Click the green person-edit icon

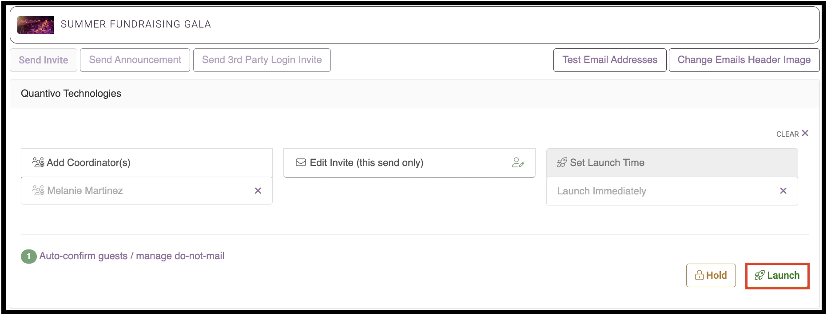518,162
